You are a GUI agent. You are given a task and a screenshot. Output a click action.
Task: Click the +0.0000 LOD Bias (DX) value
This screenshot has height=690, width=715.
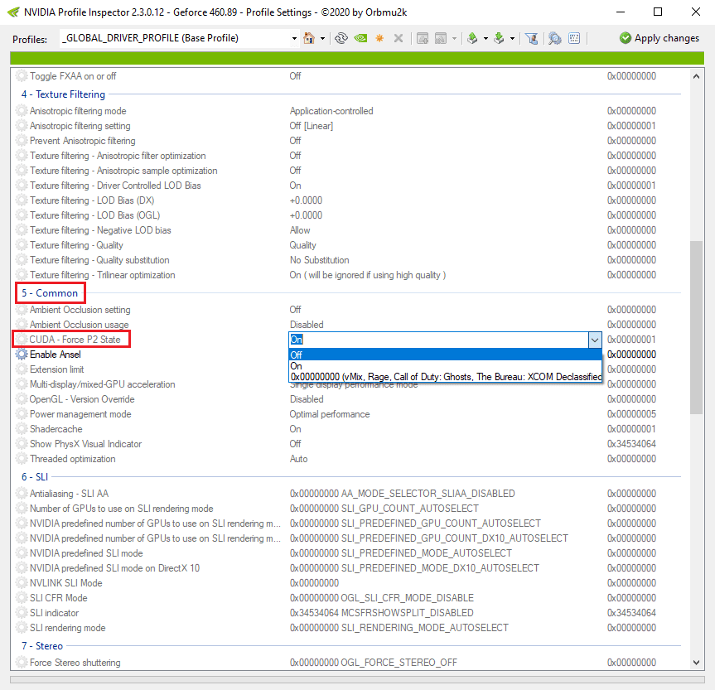(x=307, y=200)
